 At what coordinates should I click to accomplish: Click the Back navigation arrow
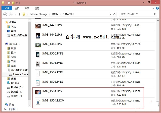pos(5,14)
